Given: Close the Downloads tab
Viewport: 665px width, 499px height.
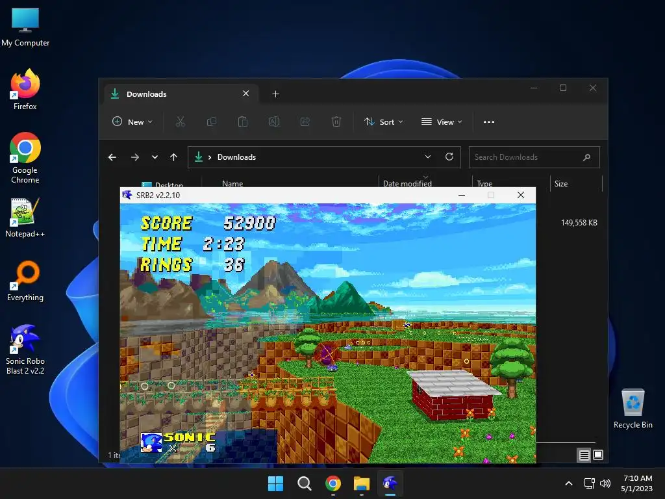Looking at the screenshot, I should pyautogui.click(x=246, y=94).
